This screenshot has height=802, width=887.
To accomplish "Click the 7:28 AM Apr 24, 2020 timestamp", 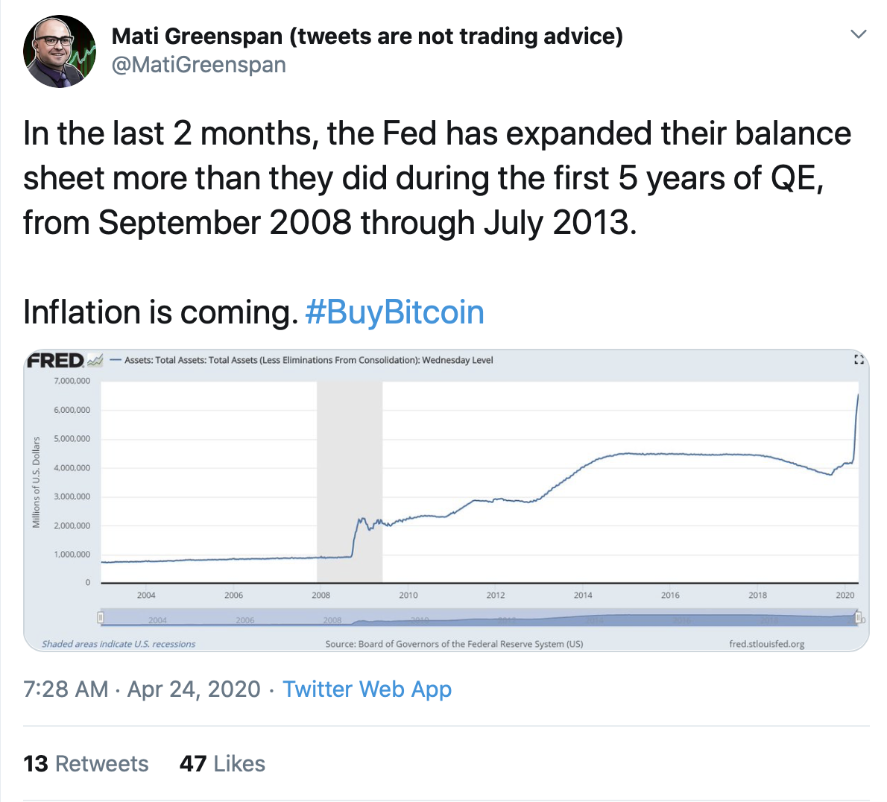I will tap(142, 689).
